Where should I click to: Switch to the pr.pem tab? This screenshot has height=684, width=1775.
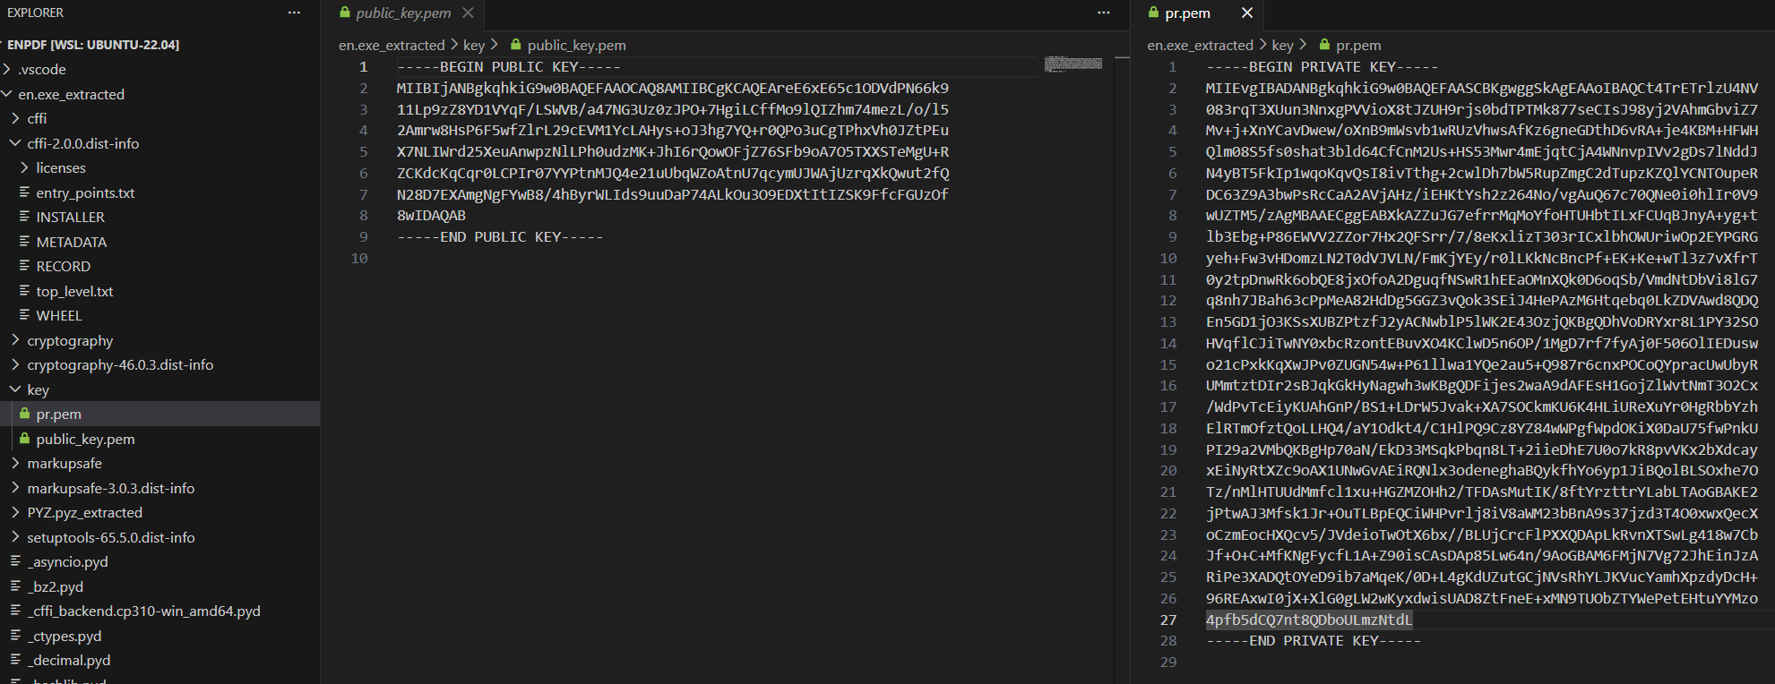coord(1186,13)
